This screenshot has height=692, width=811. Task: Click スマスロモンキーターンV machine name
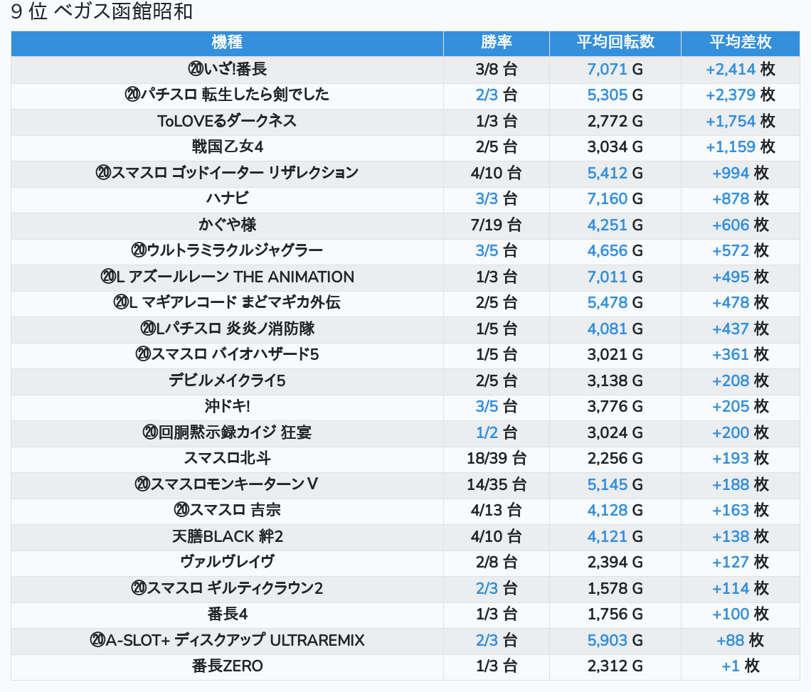(227, 484)
